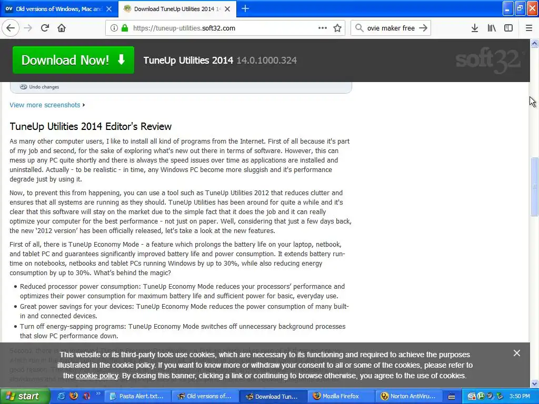Click the TuneUp Utilities 2014 header title
The height and width of the screenshot is (404, 539).
188,60
